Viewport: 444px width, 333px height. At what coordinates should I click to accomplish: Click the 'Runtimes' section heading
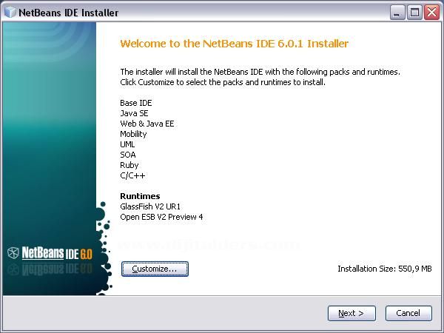point(140,196)
